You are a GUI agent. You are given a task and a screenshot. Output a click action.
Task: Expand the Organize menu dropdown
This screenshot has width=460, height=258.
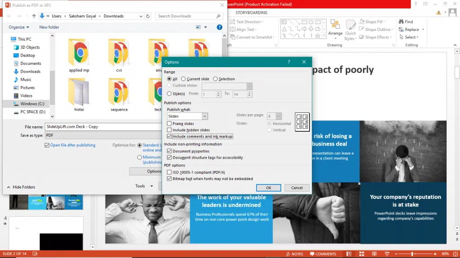pos(19,27)
